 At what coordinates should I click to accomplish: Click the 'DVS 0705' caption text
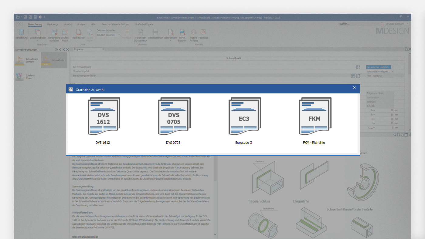tap(173, 143)
